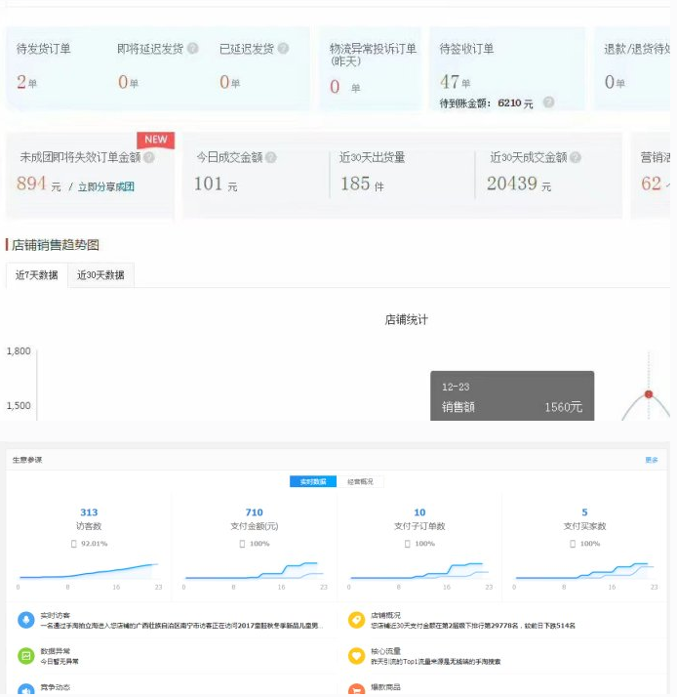Click help icon next to 待到账金额

(x=548, y=102)
